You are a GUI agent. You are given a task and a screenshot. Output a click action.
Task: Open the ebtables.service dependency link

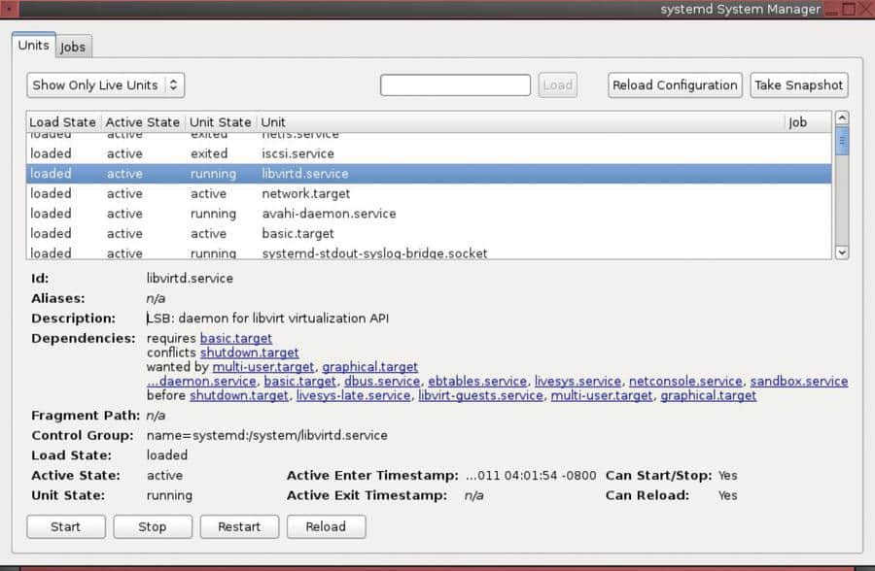click(477, 382)
